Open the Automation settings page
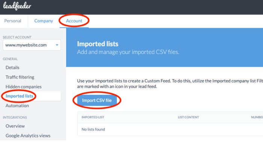This screenshot has width=263, height=143. [x=17, y=106]
